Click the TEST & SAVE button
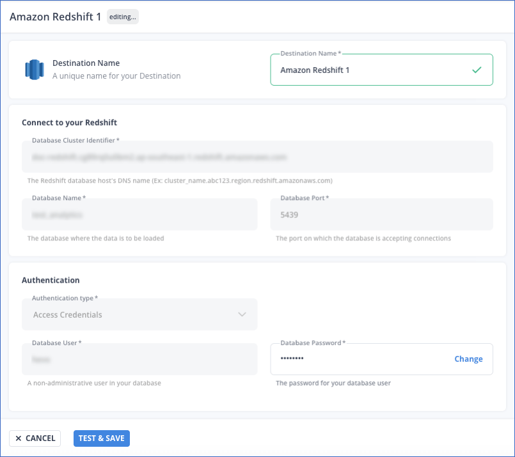 click(102, 438)
